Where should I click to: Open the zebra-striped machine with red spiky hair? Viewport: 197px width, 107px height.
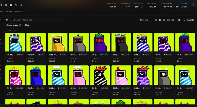point(100,75)
